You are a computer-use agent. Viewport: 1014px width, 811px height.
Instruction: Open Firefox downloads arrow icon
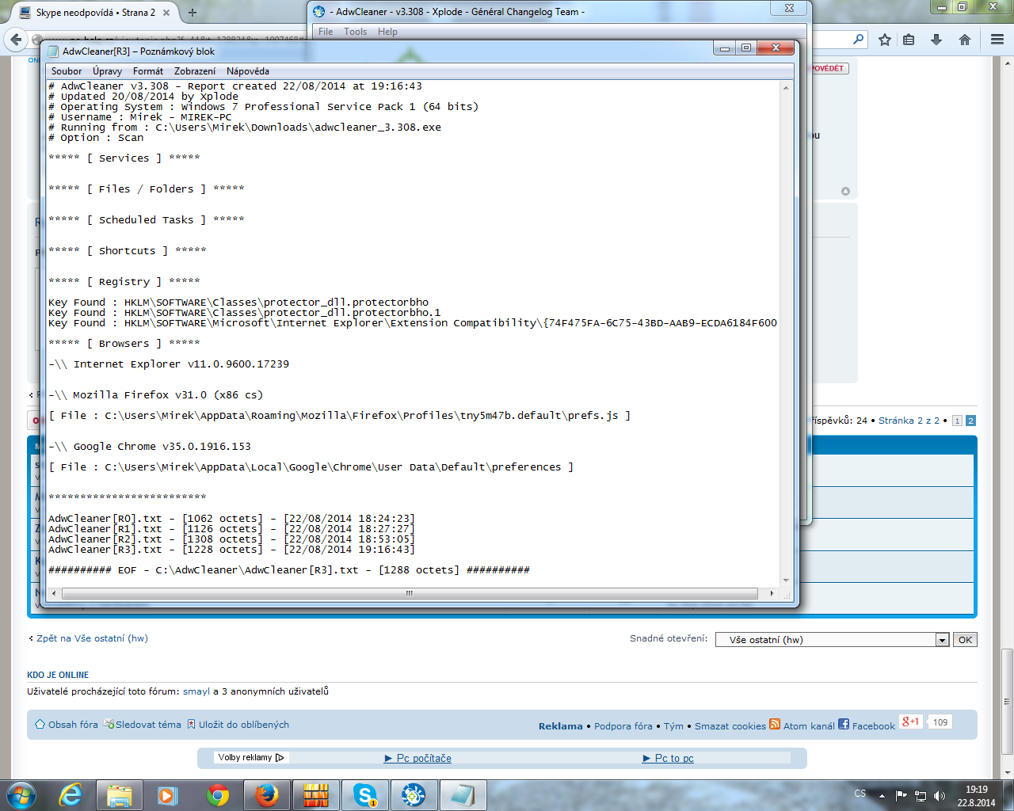tap(936, 40)
